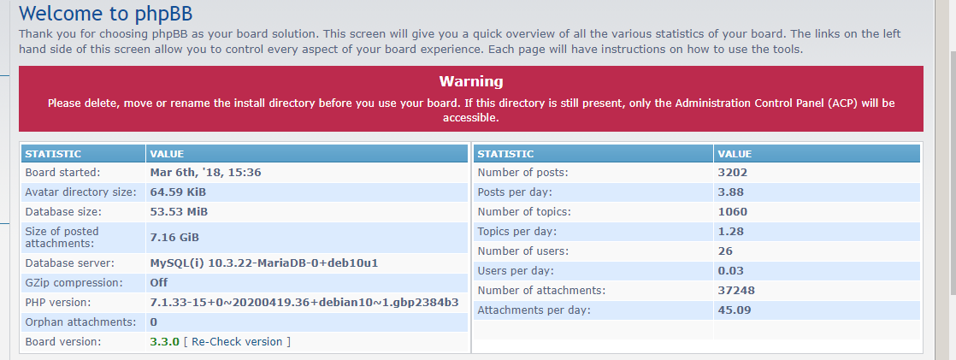
Task: Click the install directory warning message text
Action: (x=471, y=110)
